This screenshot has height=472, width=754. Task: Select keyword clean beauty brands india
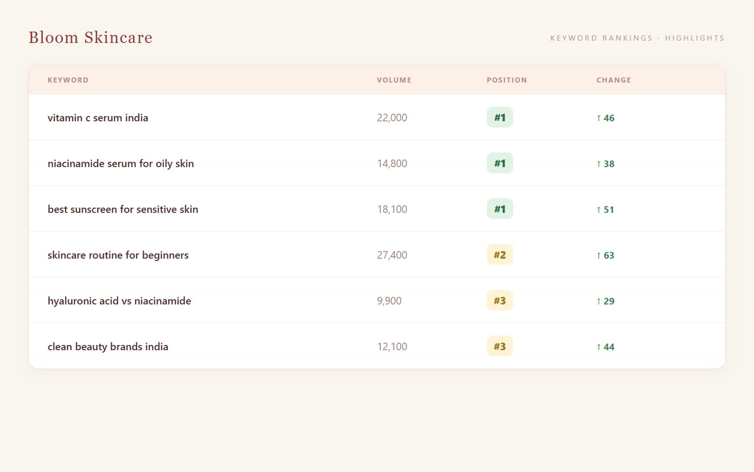click(x=108, y=346)
